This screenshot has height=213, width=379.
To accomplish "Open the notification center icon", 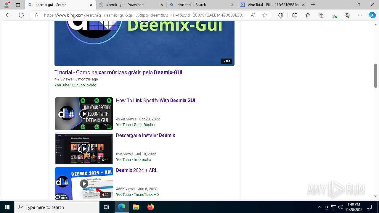I will click(369, 207).
